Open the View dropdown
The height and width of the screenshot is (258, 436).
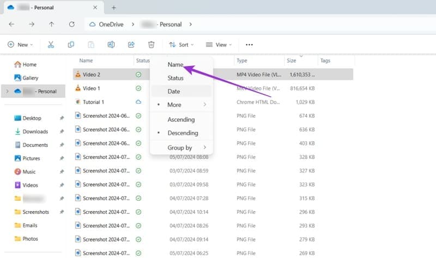click(x=219, y=45)
